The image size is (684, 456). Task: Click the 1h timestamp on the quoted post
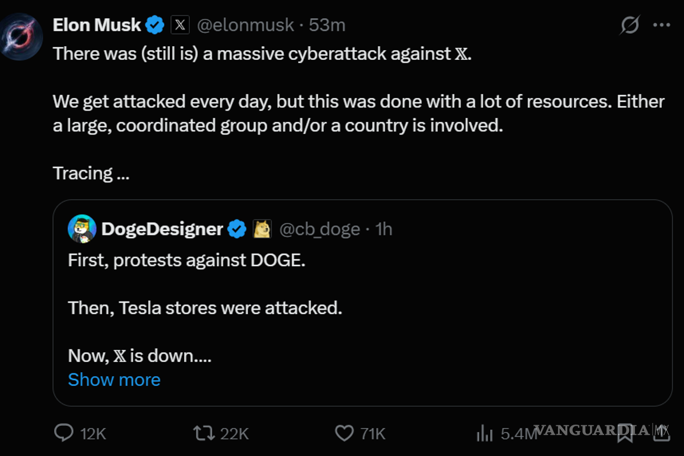pyautogui.click(x=382, y=228)
